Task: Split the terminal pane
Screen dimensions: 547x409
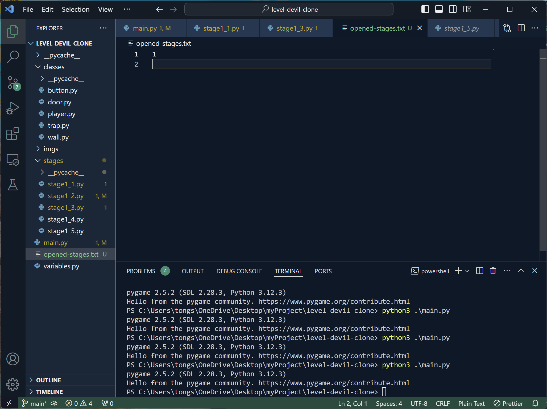Action: tap(479, 271)
